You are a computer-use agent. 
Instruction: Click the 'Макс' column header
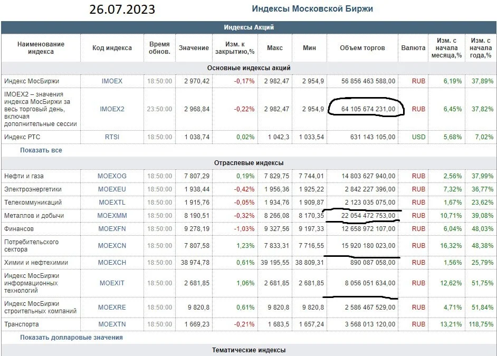[x=275, y=48]
